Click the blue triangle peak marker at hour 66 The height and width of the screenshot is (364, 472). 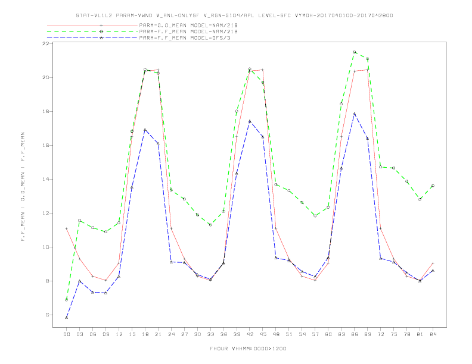[355, 114]
